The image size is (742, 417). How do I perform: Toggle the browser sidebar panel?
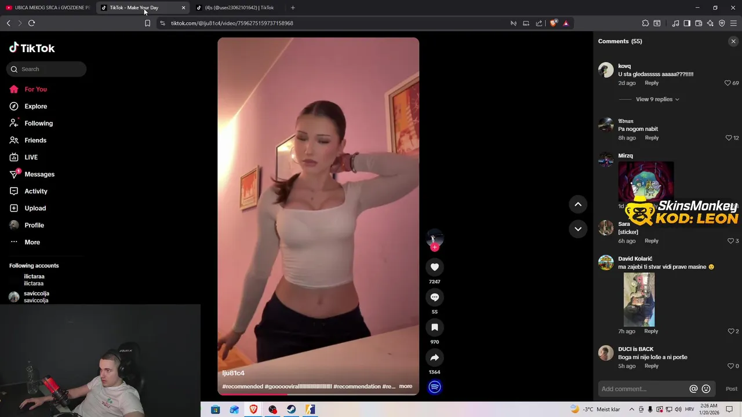pos(687,23)
